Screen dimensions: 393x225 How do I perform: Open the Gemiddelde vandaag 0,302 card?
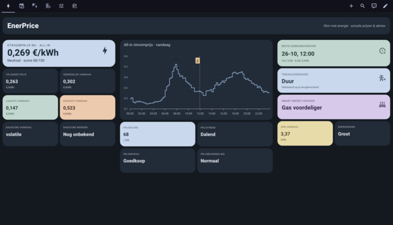pyautogui.click(x=88, y=81)
